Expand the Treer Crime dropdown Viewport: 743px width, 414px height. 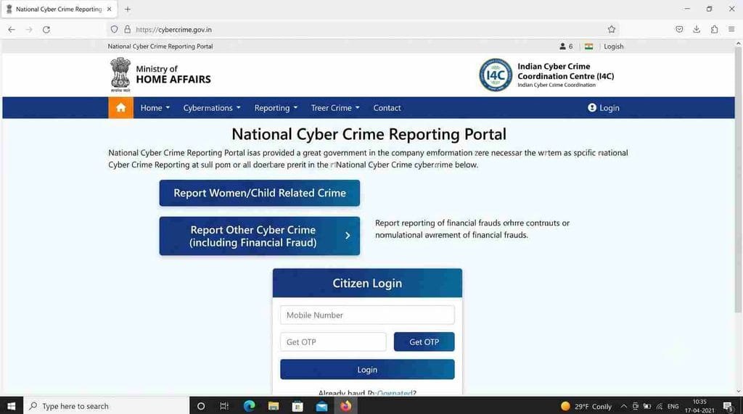point(335,108)
